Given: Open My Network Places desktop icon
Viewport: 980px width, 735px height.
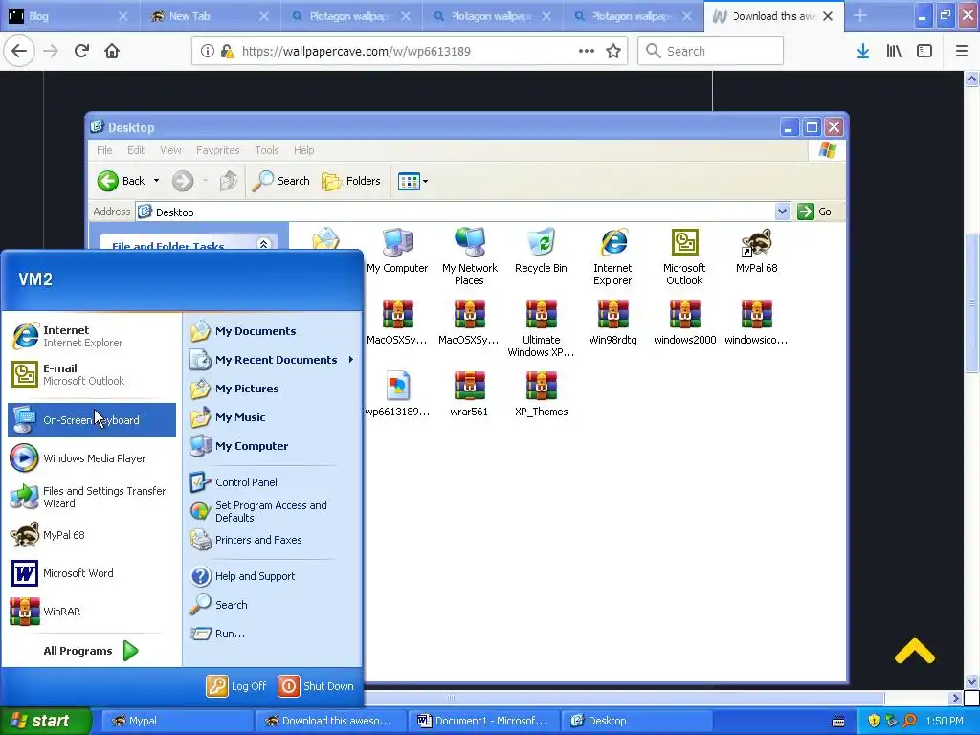Looking at the screenshot, I should (x=469, y=256).
